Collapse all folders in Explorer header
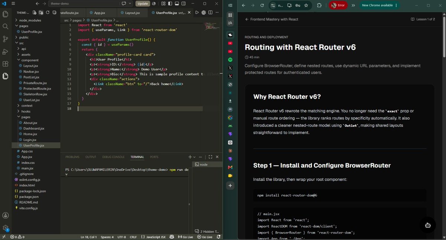This screenshot has height=240, width=446. [54, 13]
